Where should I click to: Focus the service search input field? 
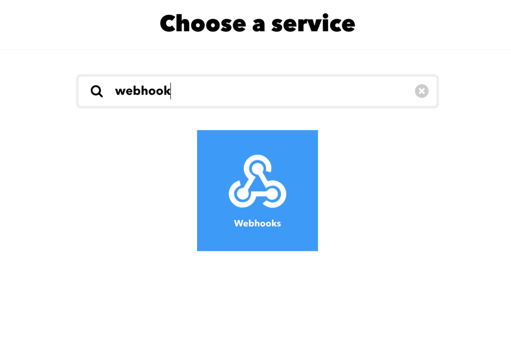tap(257, 91)
